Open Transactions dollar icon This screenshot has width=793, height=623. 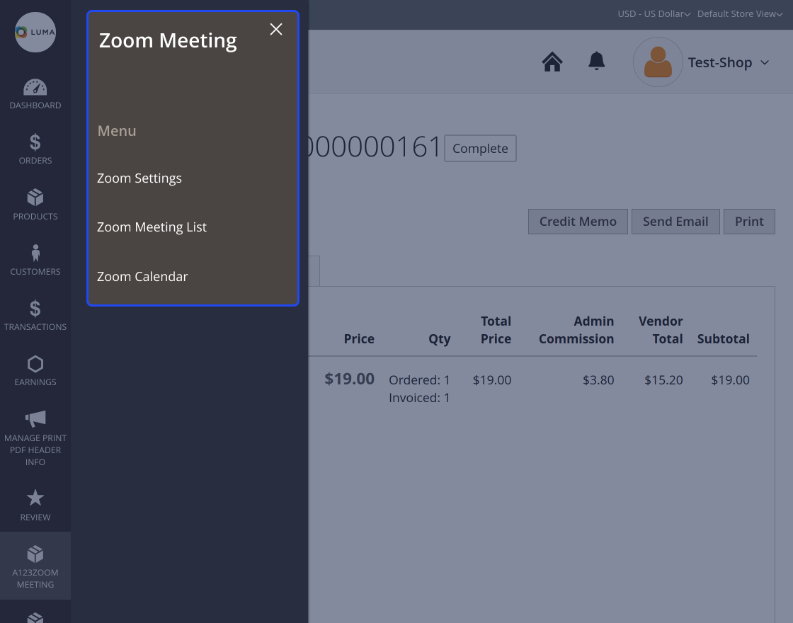tap(35, 309)
